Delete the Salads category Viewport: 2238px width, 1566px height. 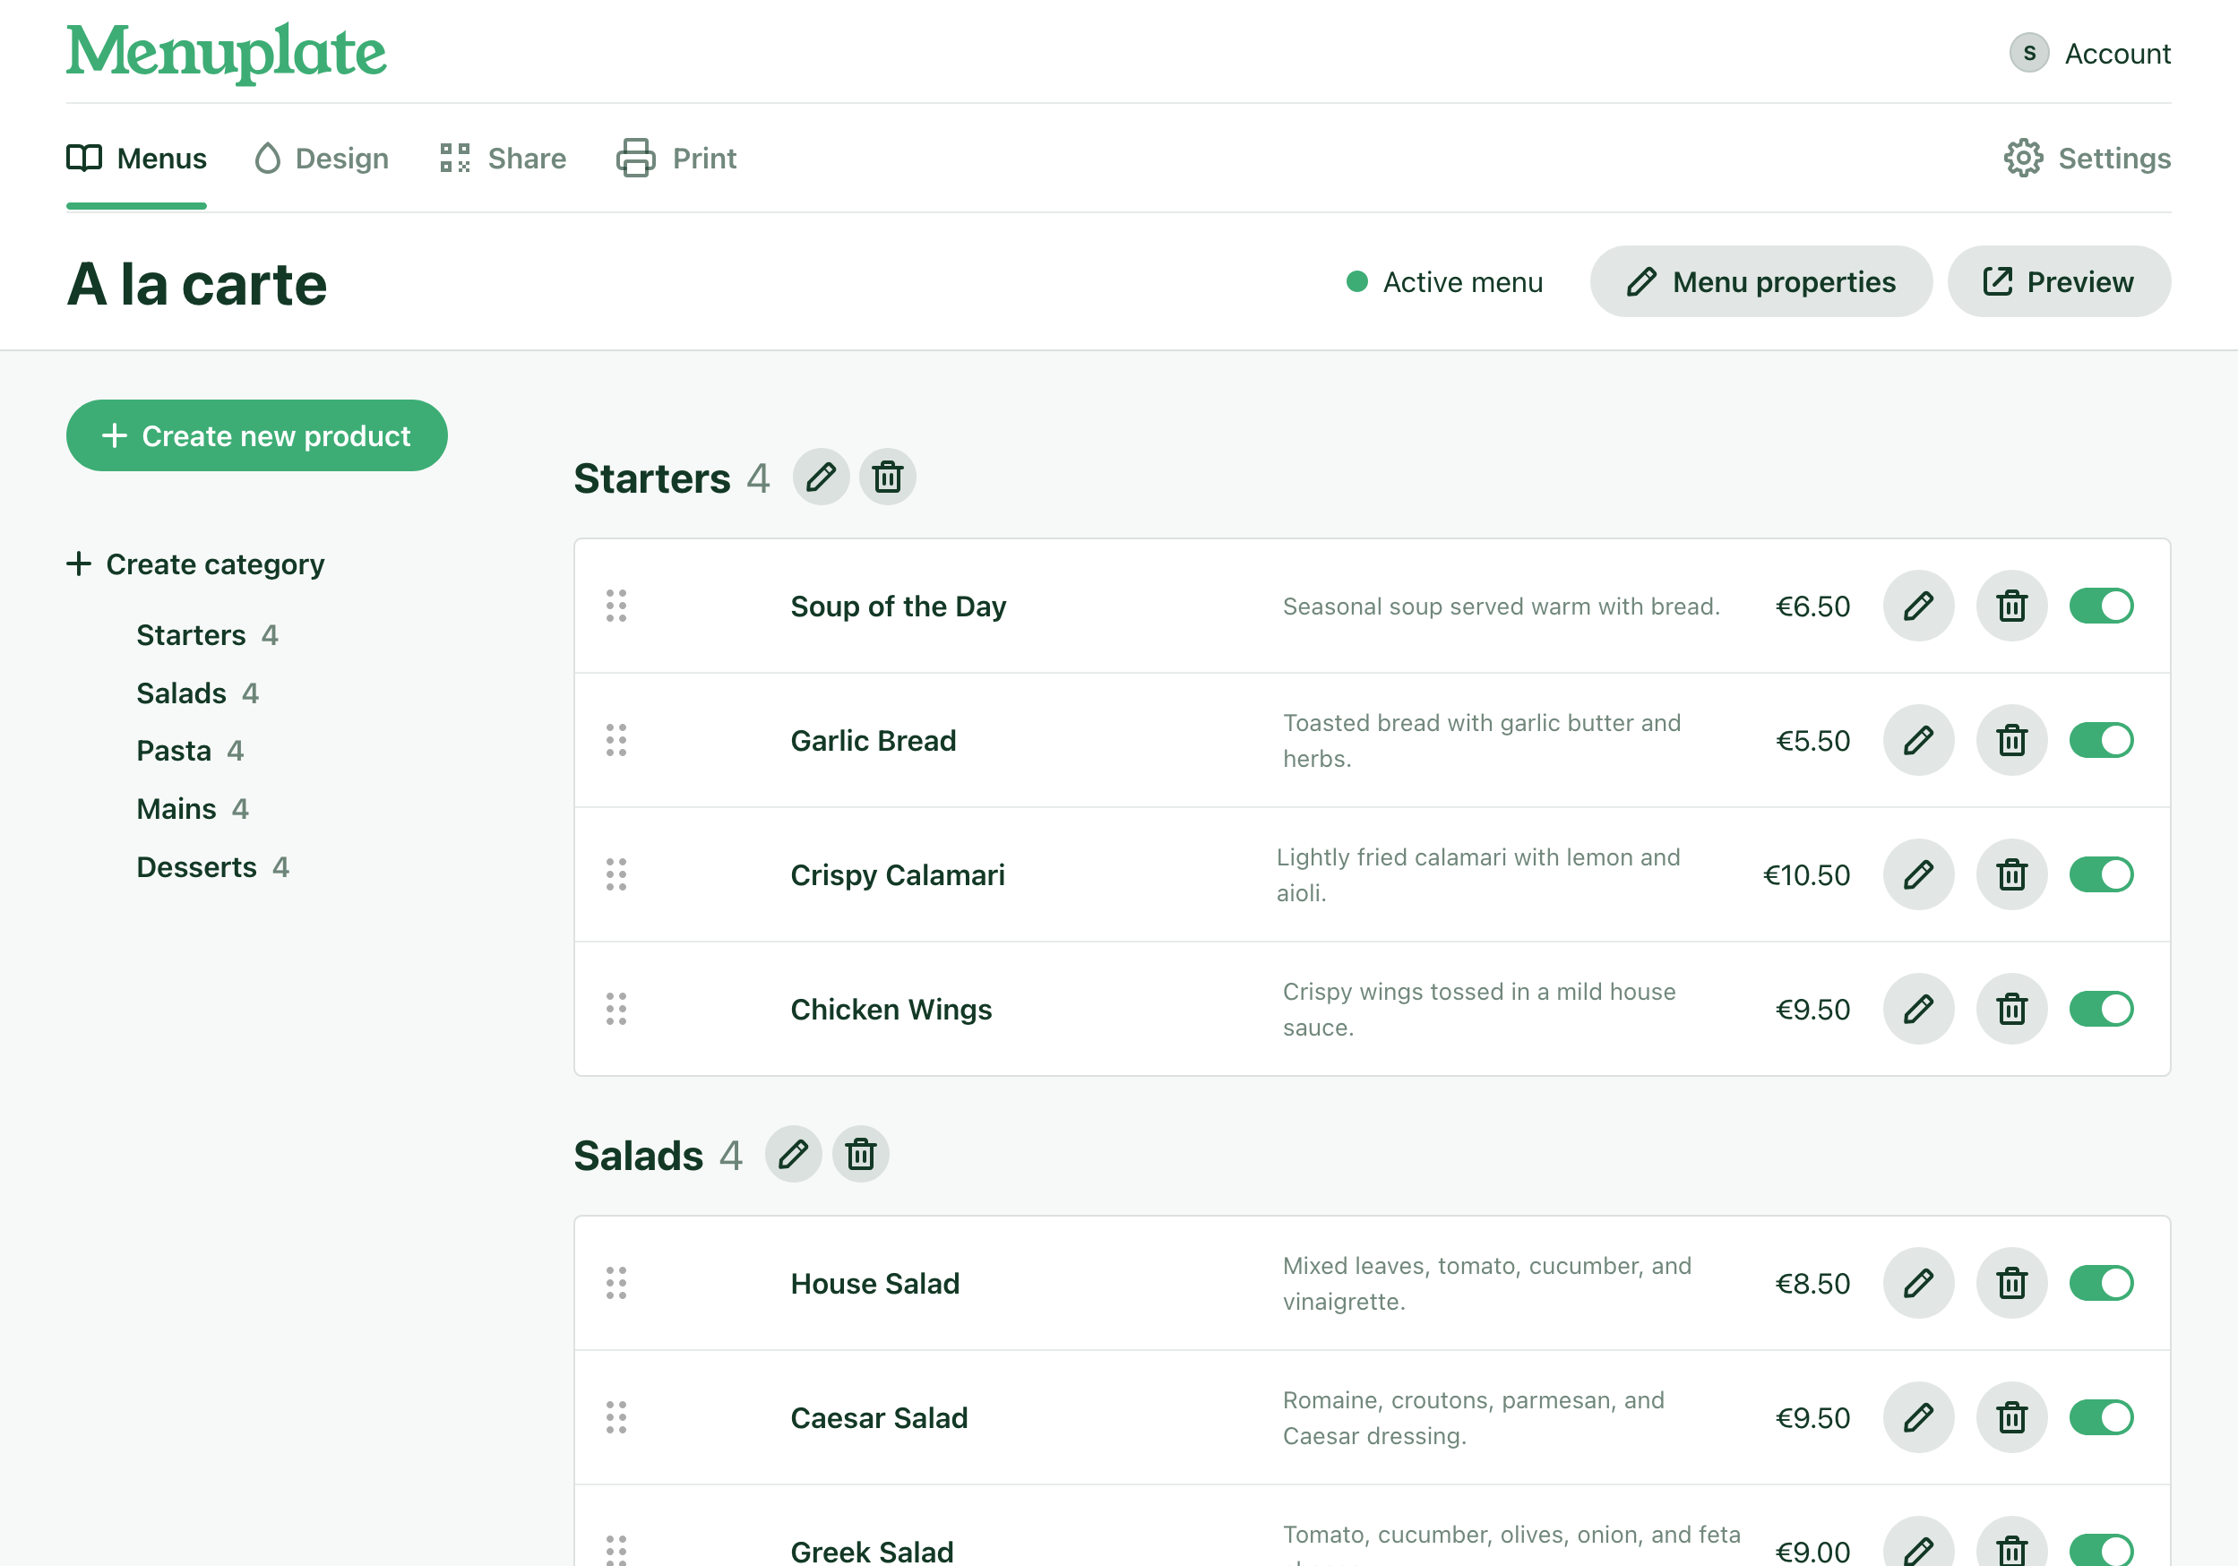tap(860, 1155)
